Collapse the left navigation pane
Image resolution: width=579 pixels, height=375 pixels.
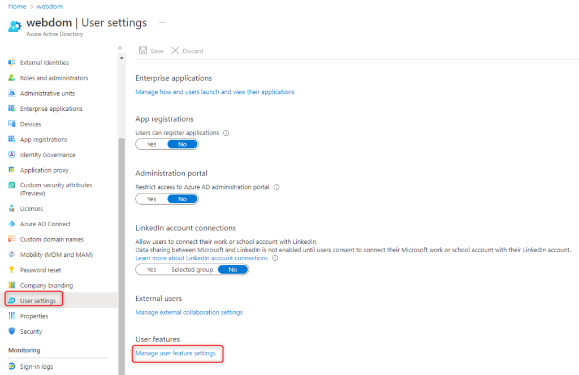point(119,48)
